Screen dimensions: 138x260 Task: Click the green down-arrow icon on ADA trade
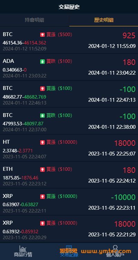[x=42, y=62]
